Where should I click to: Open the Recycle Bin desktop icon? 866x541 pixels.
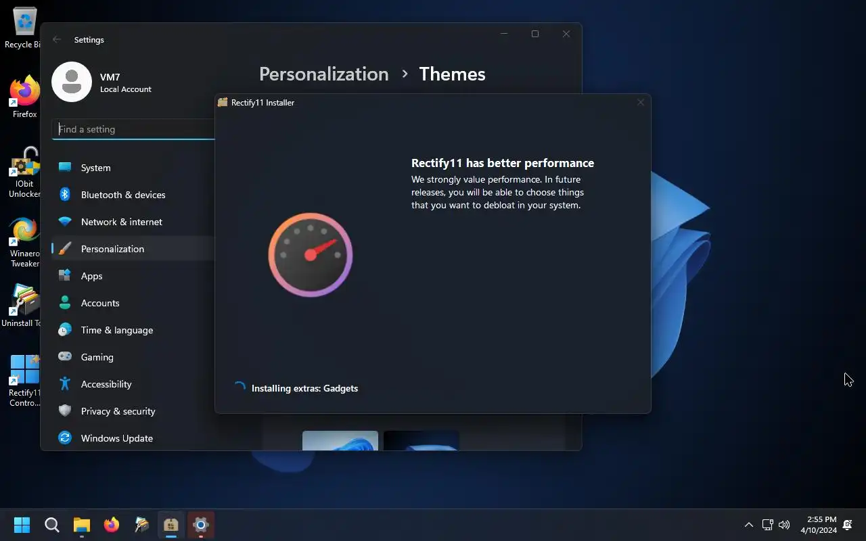23,27
